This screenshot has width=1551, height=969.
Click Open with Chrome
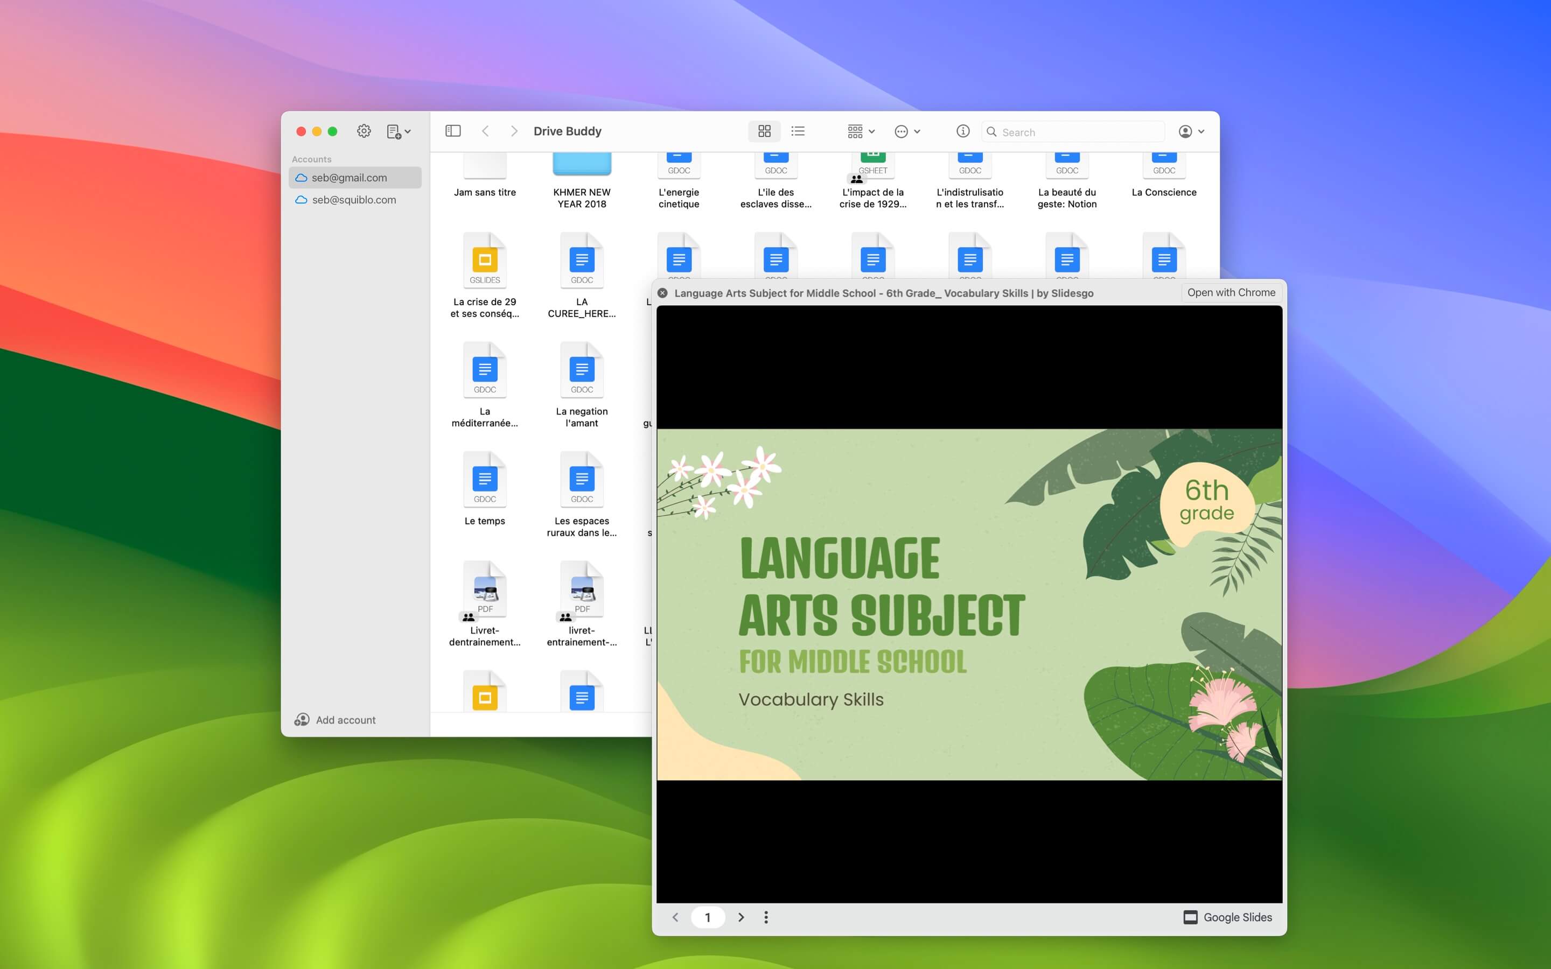pyautogui.click(x=1231, y=292)
